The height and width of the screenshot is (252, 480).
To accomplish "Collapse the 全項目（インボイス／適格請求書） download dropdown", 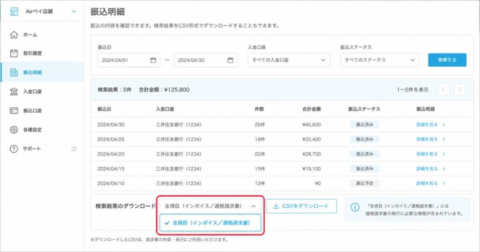I will (210, 206).
